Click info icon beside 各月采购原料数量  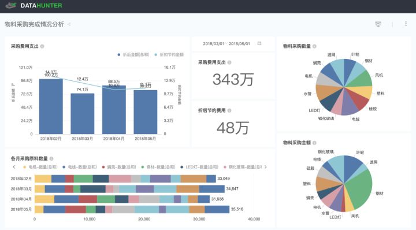pos(51,159)
